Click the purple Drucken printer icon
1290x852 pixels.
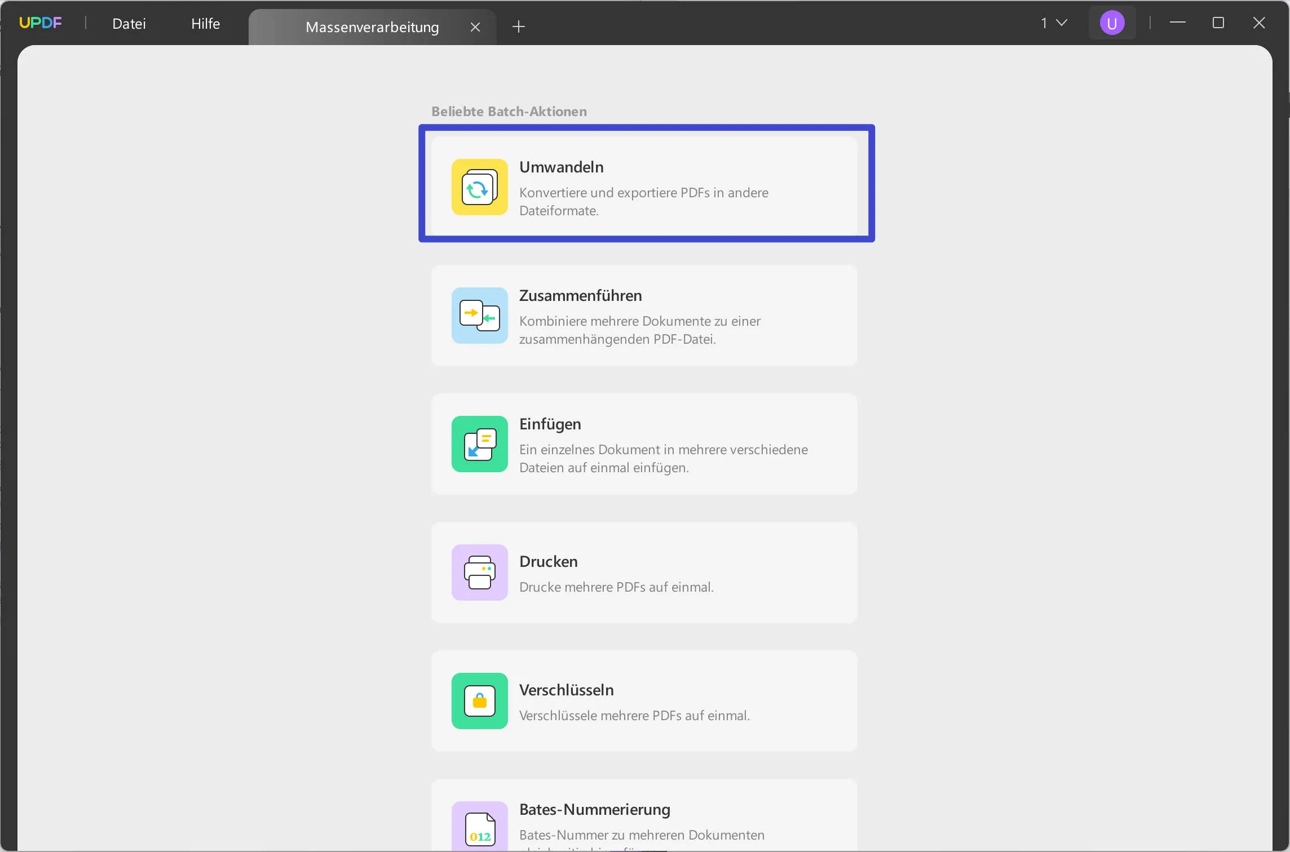click(x=479, y=573)
